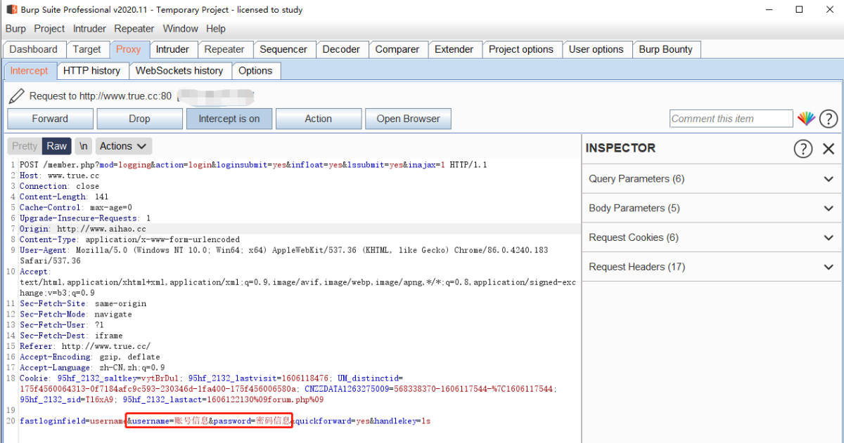
Task: Switch to the Repeater tab
Action: pos(224,49)
